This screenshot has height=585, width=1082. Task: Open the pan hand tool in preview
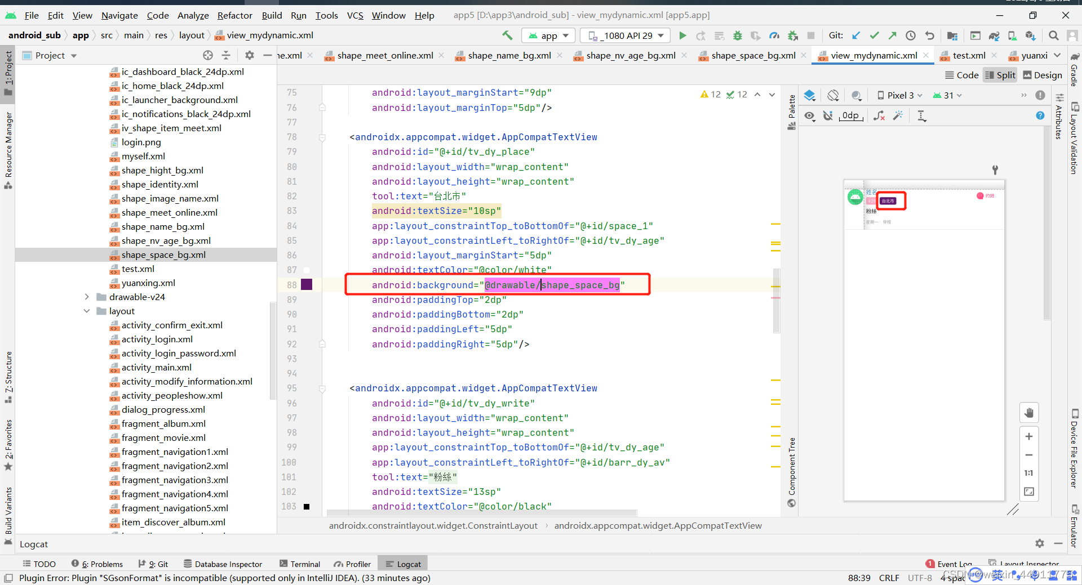pyautogui.click(x=1029, y=413)
